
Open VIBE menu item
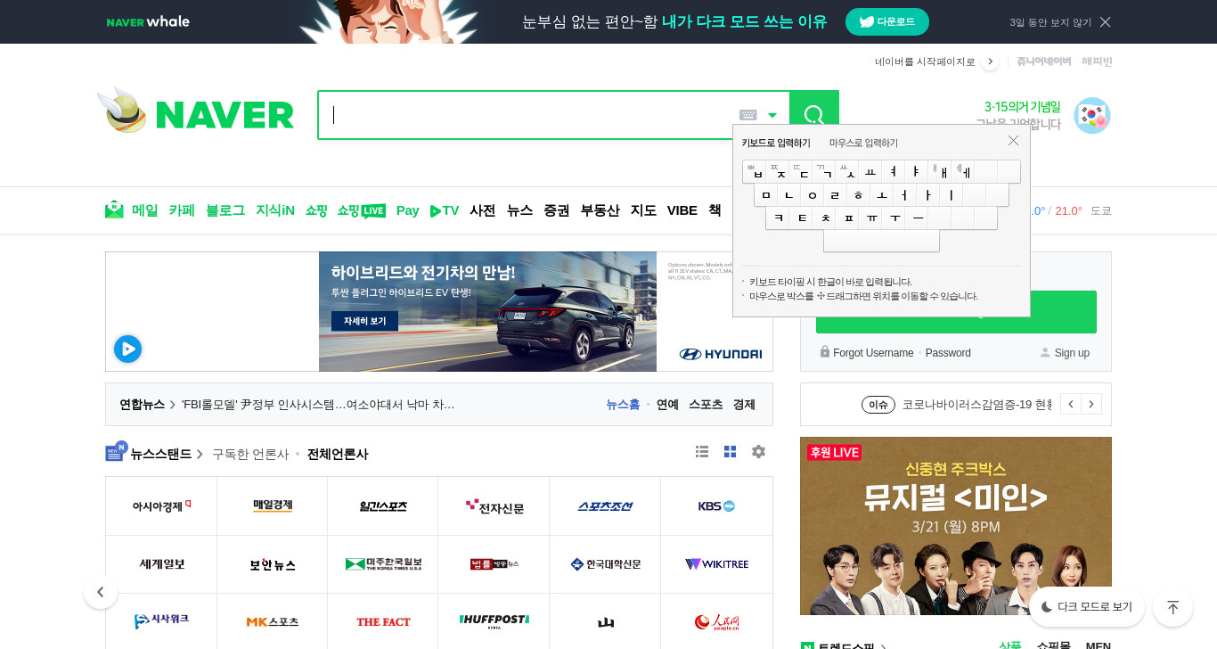tap(682, 210)
